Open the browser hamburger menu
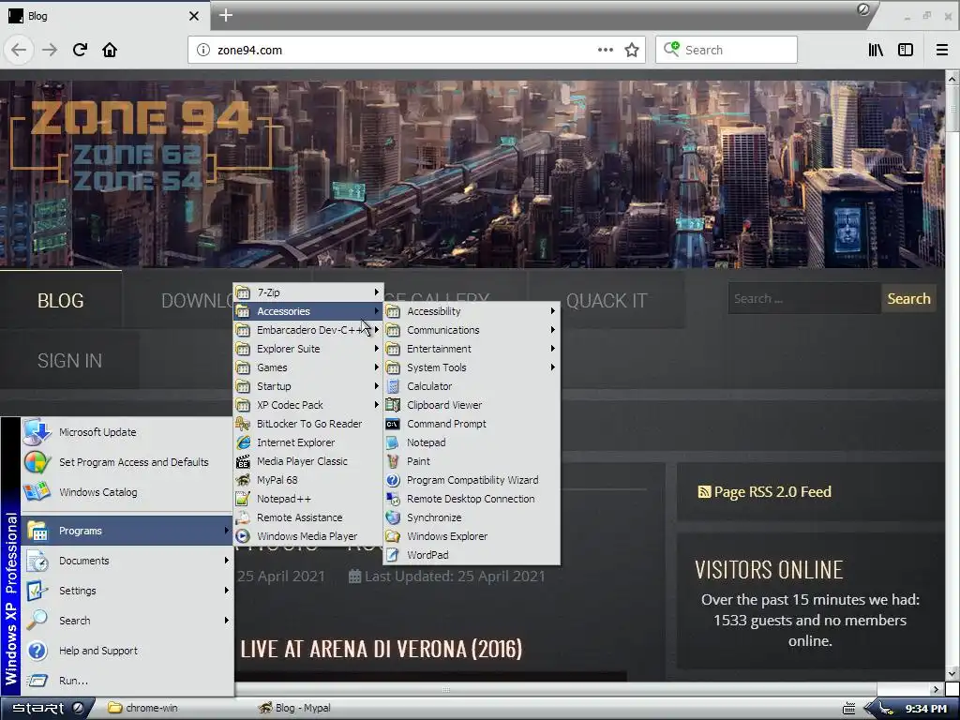960x720 pixels. click(x=941, y=50)
